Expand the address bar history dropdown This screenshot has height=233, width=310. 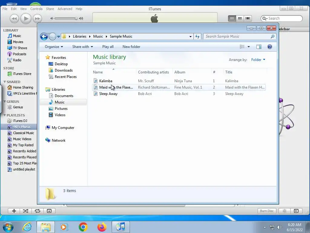190,36
